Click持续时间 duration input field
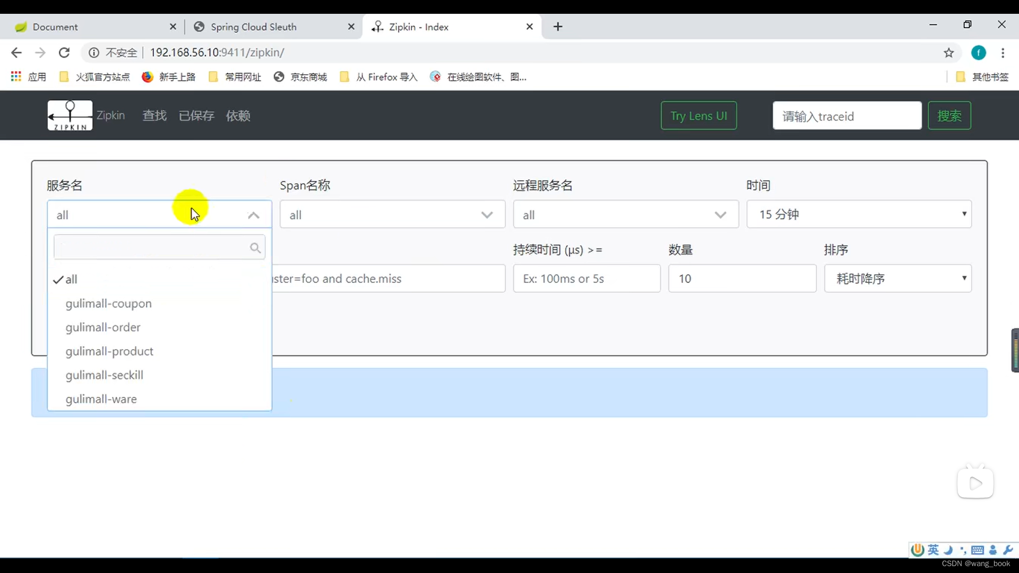Screen dimensions: 1019x573 click(586, 279)
